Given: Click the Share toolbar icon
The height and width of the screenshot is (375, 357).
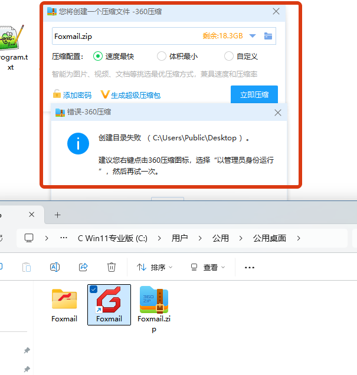Looking at the screenshot, I should click(83, 267).
